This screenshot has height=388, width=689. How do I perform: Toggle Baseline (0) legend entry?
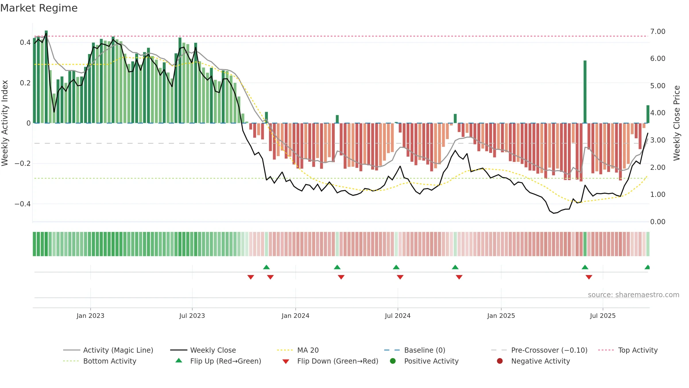point(415,350)
